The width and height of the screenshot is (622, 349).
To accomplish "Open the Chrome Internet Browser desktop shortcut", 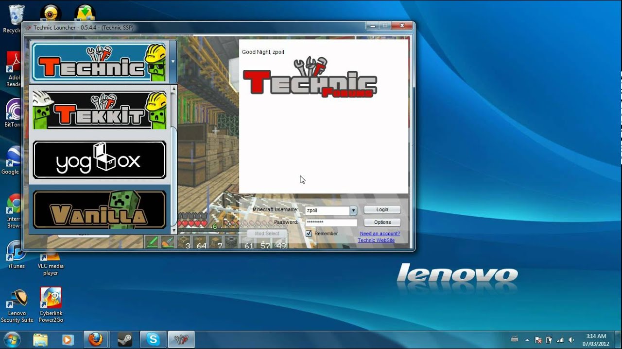I will point(15,211).
